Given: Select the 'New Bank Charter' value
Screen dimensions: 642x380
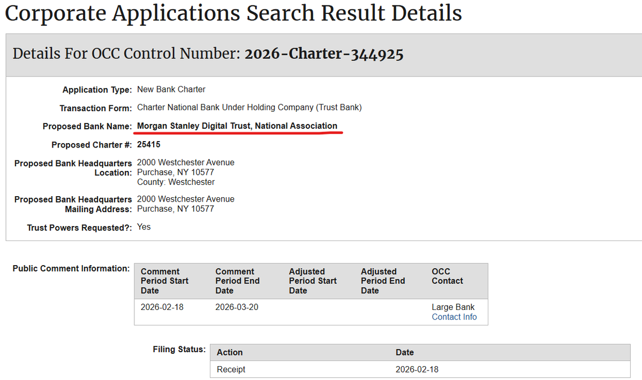Looking at the screenshot, I should [171, 89].
